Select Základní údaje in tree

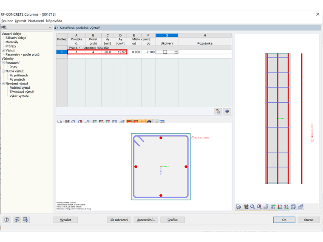(x=16, y=38)
